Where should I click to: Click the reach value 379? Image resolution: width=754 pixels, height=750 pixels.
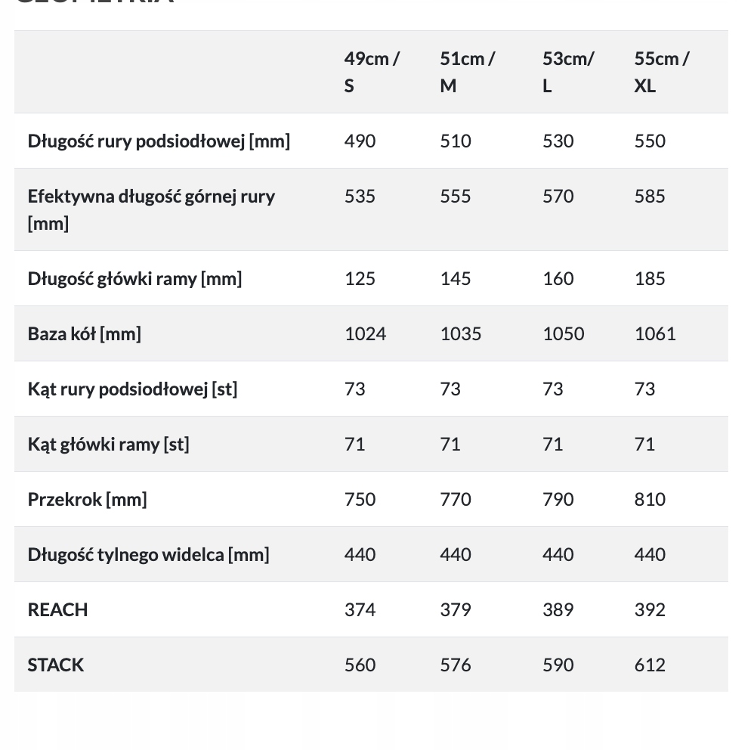coord(455,610)
